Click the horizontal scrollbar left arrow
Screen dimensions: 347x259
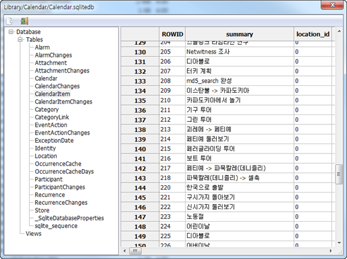(125, 251)
